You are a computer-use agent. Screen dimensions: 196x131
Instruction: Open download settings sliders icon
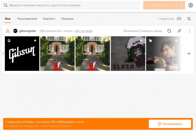click(x=181, y=5)
